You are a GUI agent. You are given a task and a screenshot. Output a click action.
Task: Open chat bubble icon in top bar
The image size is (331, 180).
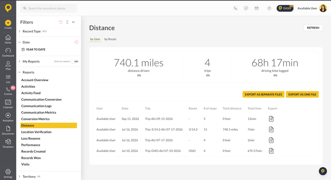tap(246, 8)
